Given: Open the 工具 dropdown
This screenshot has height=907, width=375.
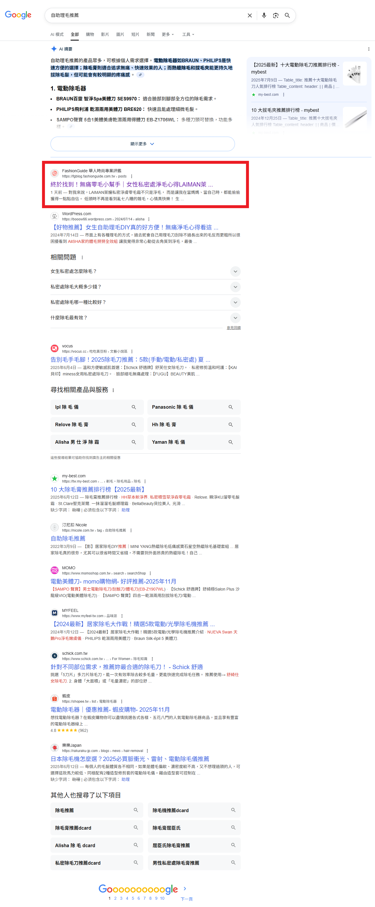Looking at the screenshot, I should point(188,34).
